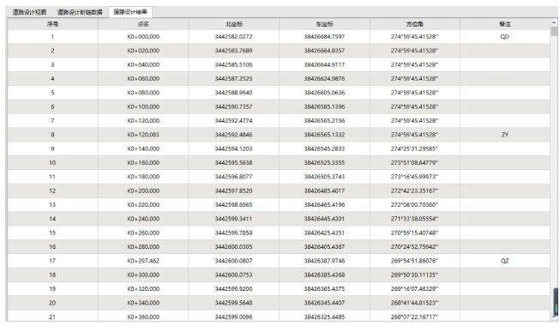Select the K0+120.083 station cell
560x333 pixels.
tap(143, 135)
